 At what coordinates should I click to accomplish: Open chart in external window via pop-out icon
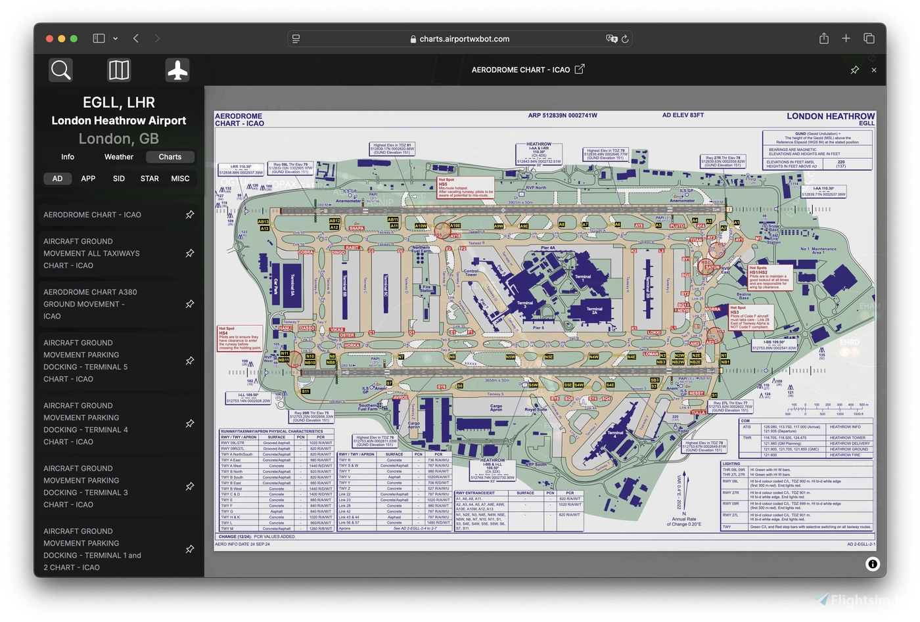coord(580,69)
